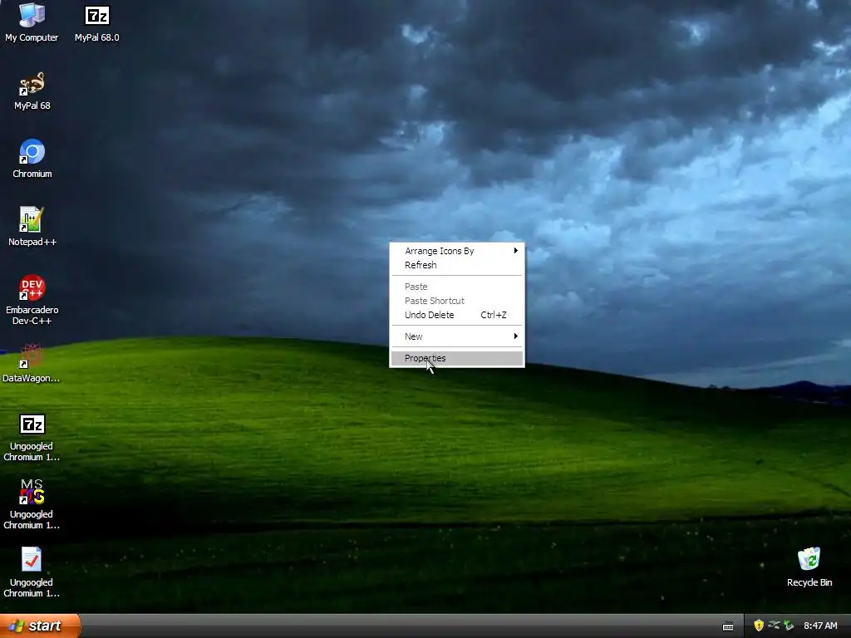Open Properties from the context menu
851x638 pixels.
point(457,358)
